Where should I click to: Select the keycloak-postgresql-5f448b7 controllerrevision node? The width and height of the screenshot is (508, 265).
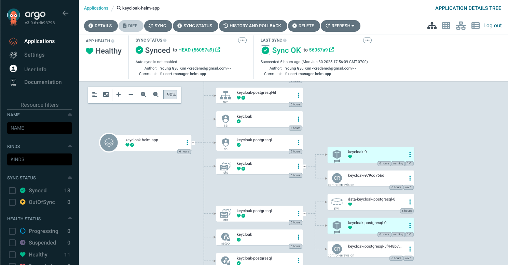click(x=371, y=249)
